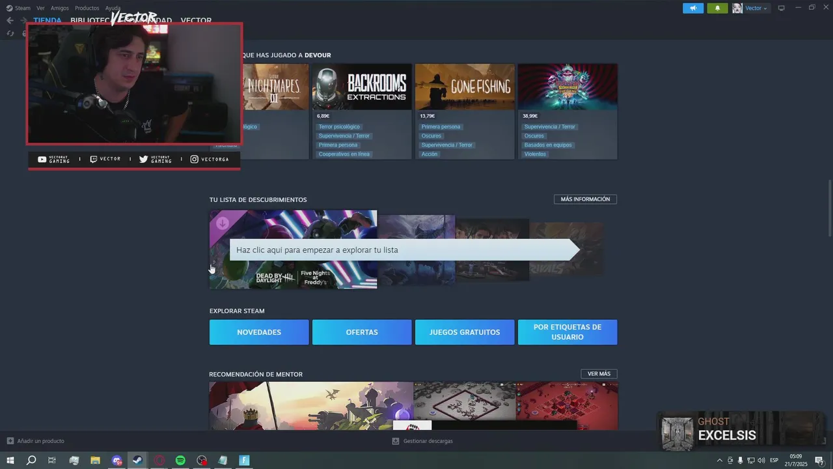This screenshot has width=833, height=469.
Task: Open the announcements megaphone button
Action: pos(693,8)
